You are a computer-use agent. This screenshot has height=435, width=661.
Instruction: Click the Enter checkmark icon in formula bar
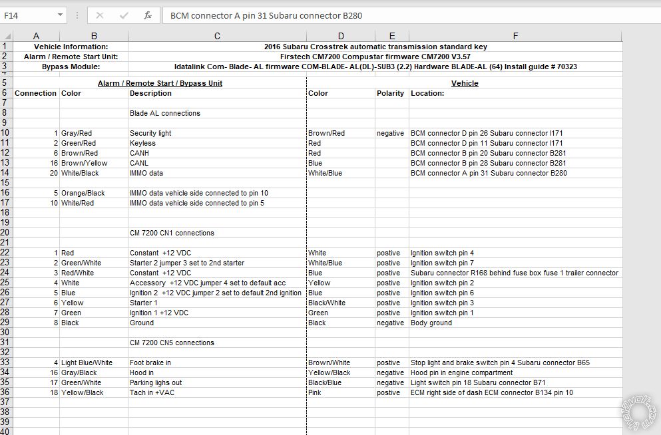(124, 15)
